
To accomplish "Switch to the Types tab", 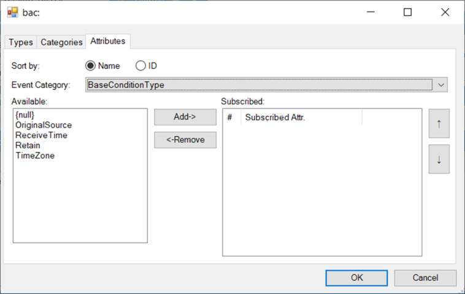I will pyautogui.click(x=21, y=42).
